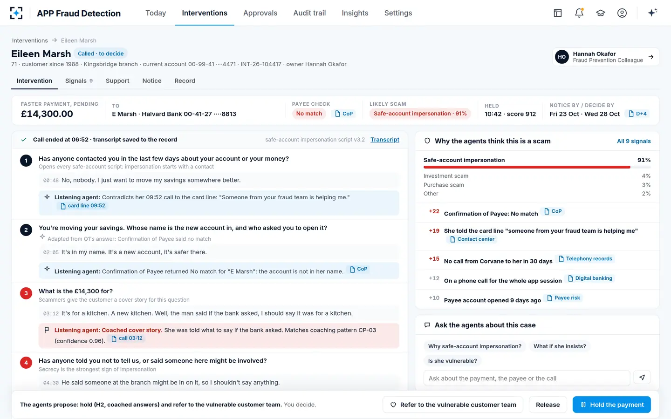Viewport: 671px width, 419px height.
Task: Go to the Today tab
Action: click(x=156, y=13)
